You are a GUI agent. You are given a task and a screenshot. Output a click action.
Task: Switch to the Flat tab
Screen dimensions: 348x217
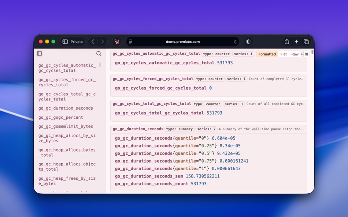tap(283, 54)
